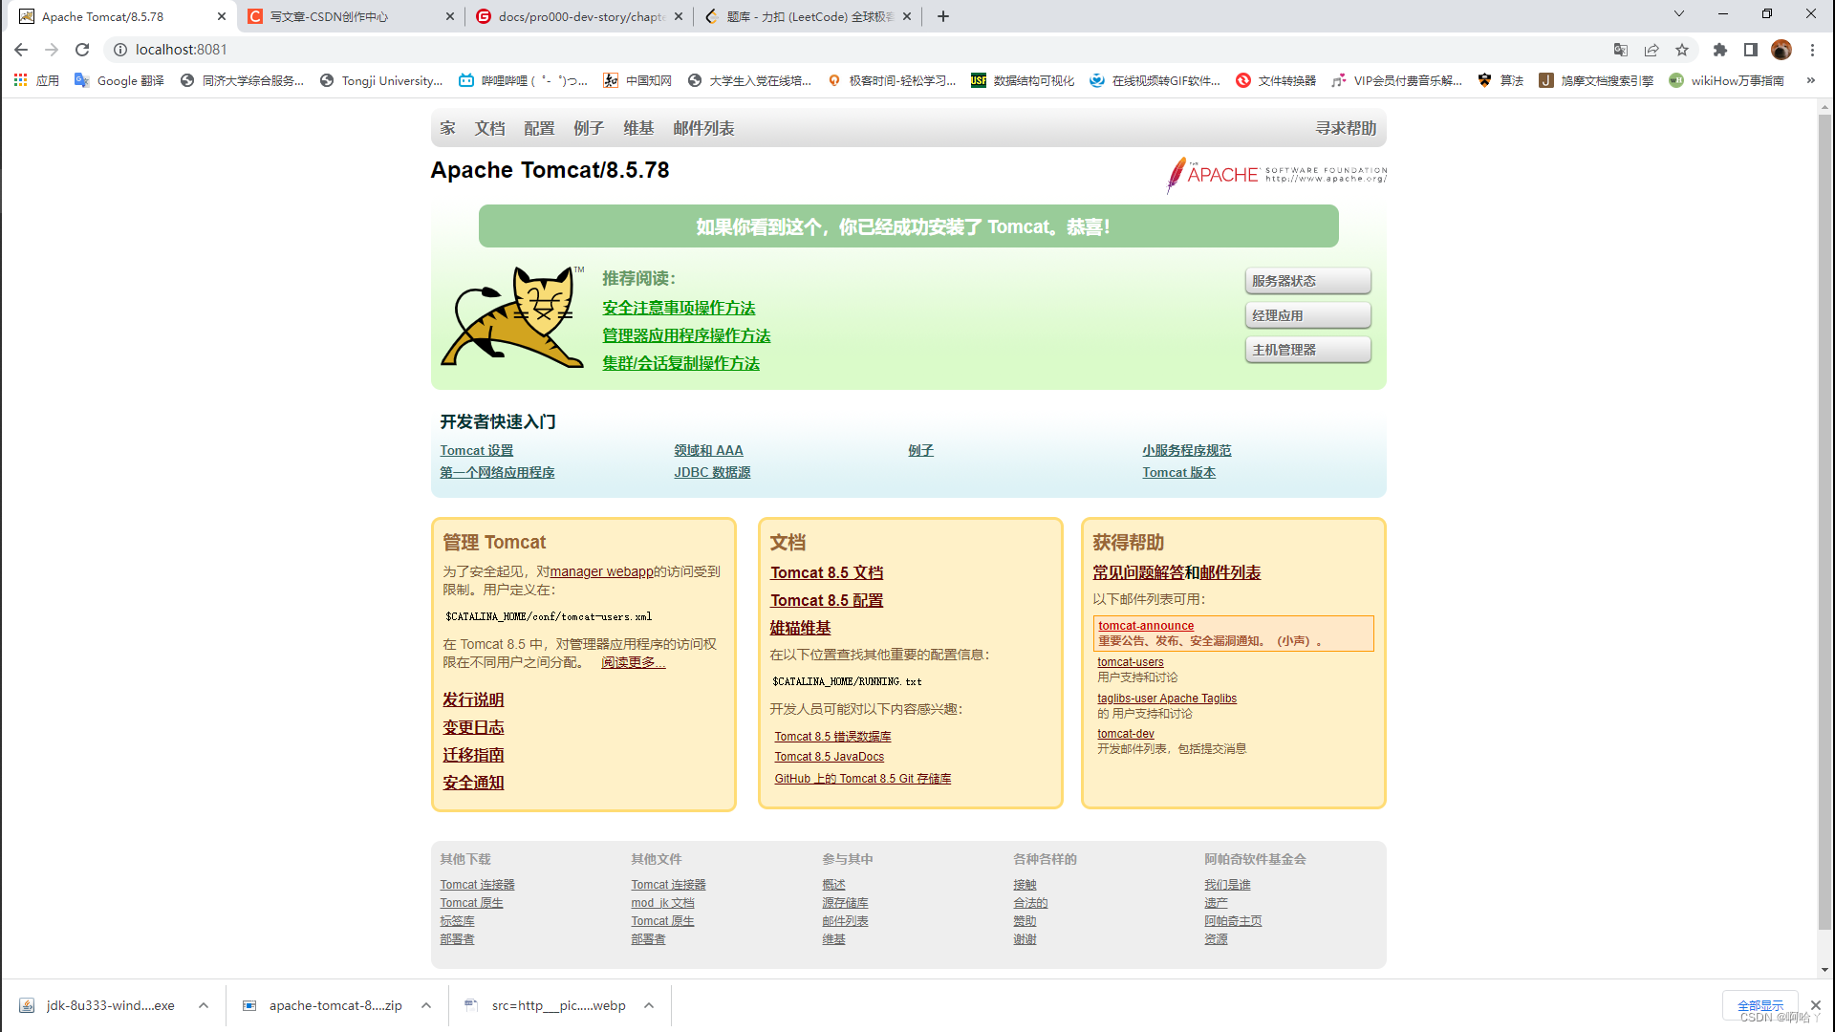The image size is (1835, 1032).
Task: Open the Tomcat 设置 quick start link
Action: click(476, 450)
